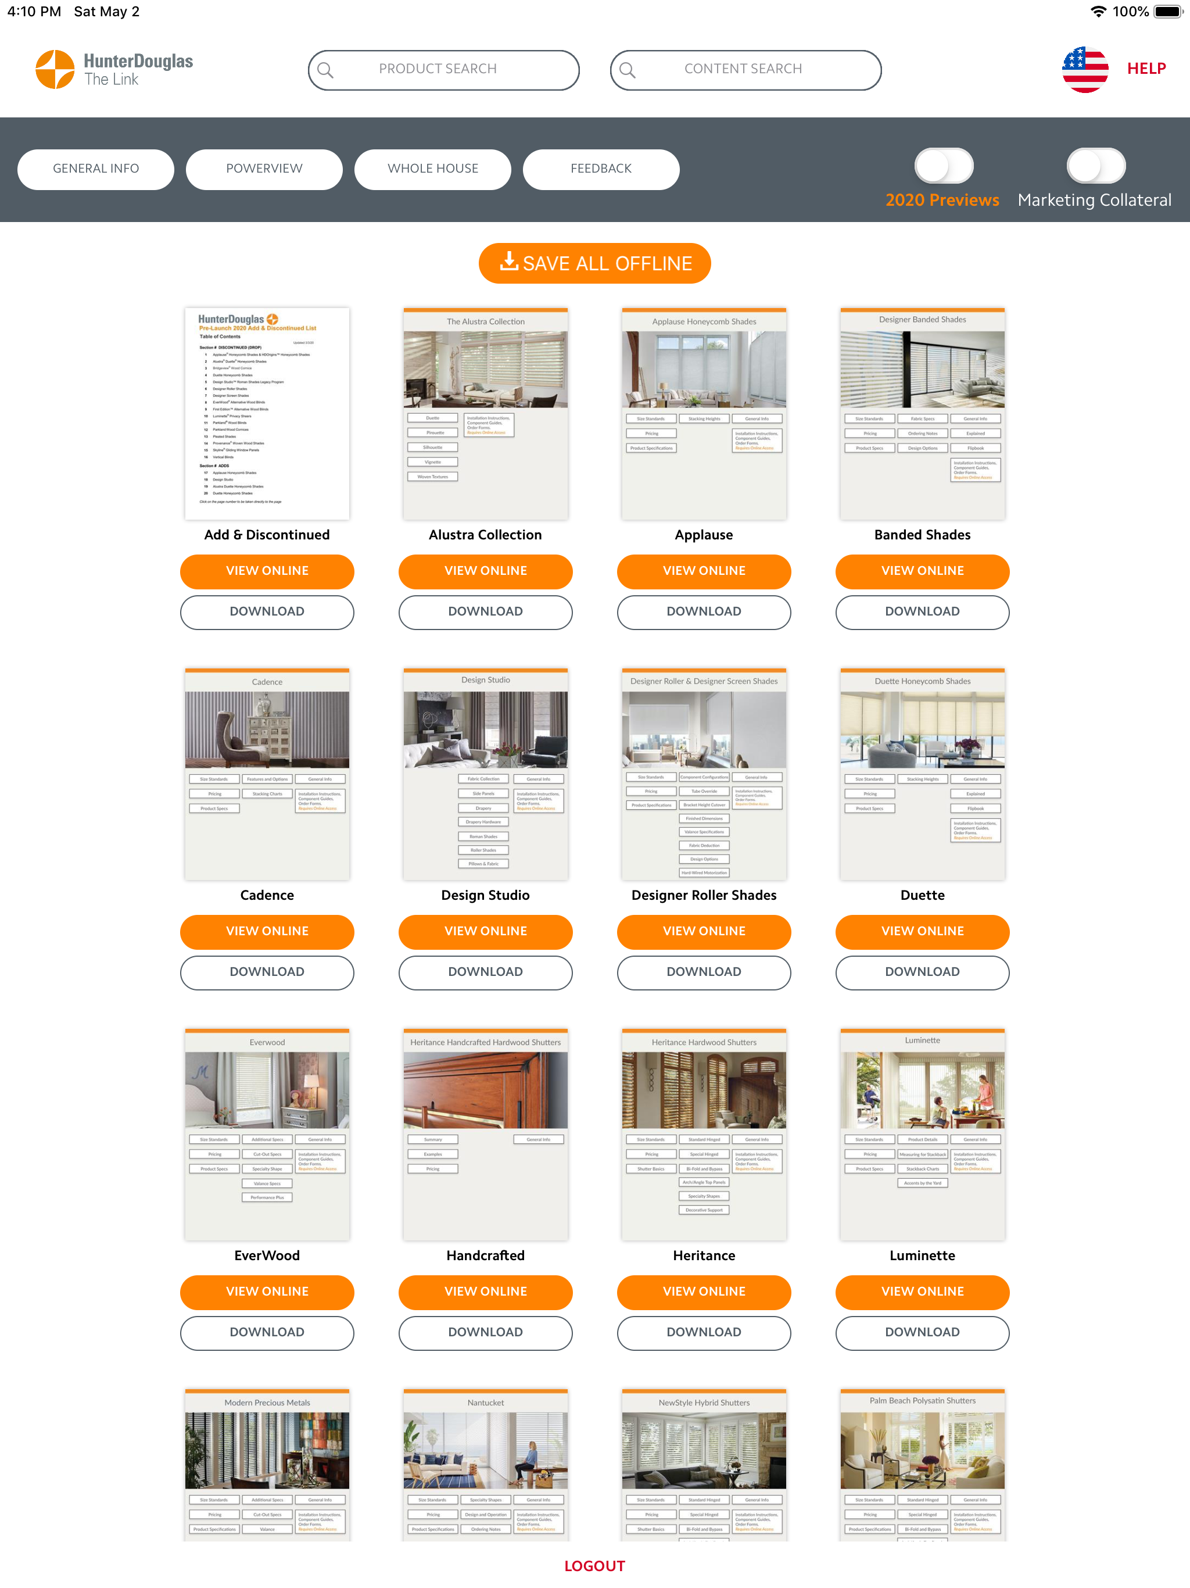Toggle the Marketing Collateral switch

[x=1095, y=166]
